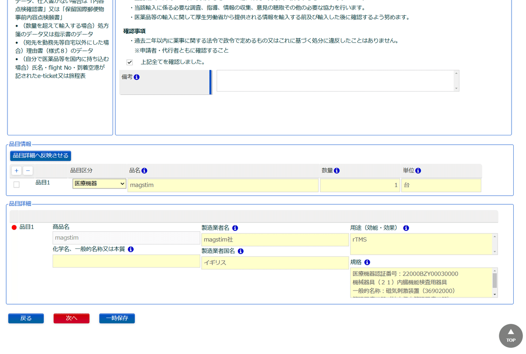The height and width of the screenshot is (354, 526).
Task: Click the 戻る button
Action: click(26, 319)
